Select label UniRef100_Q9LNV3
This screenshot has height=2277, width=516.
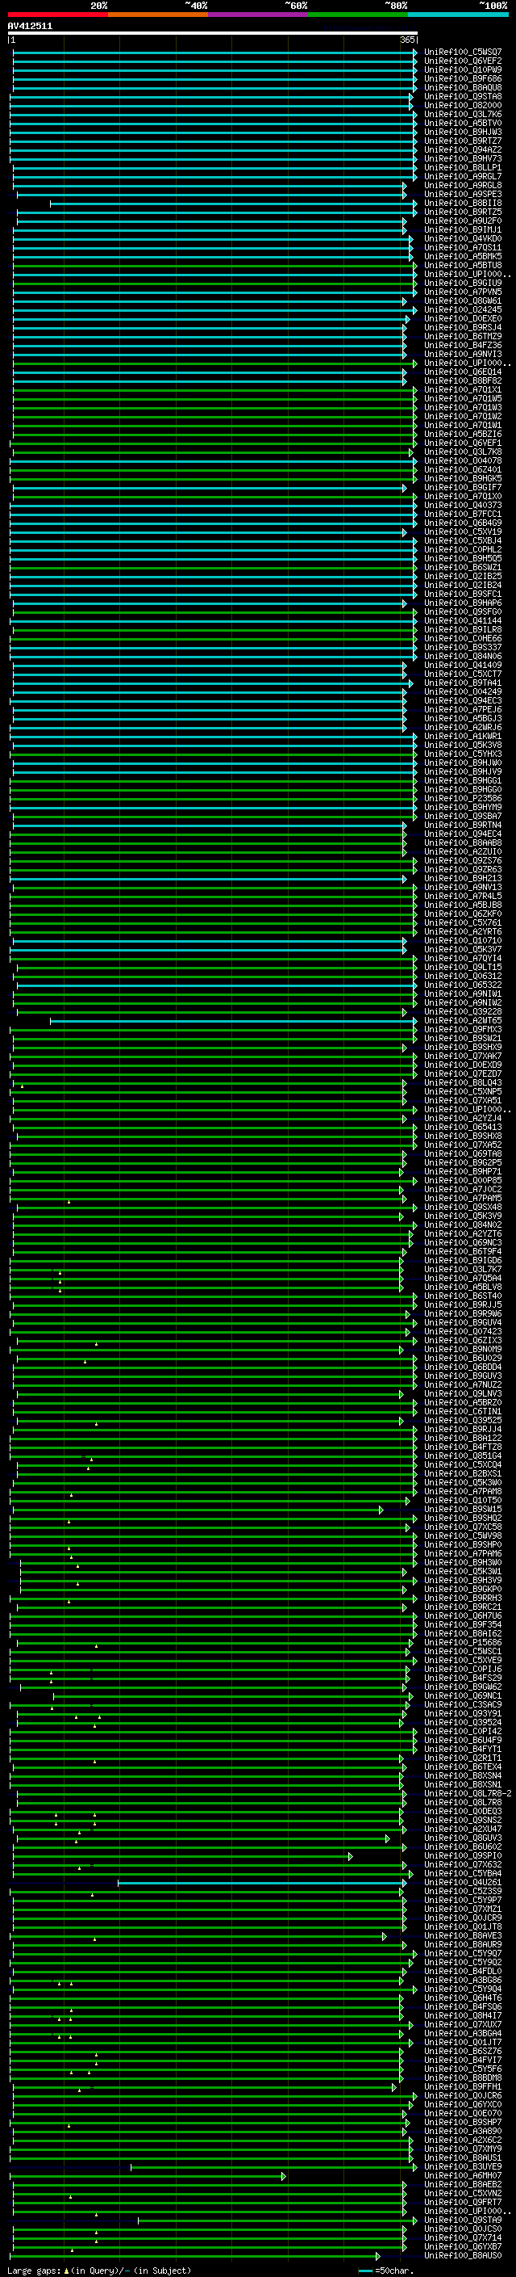click(463, 1393)
